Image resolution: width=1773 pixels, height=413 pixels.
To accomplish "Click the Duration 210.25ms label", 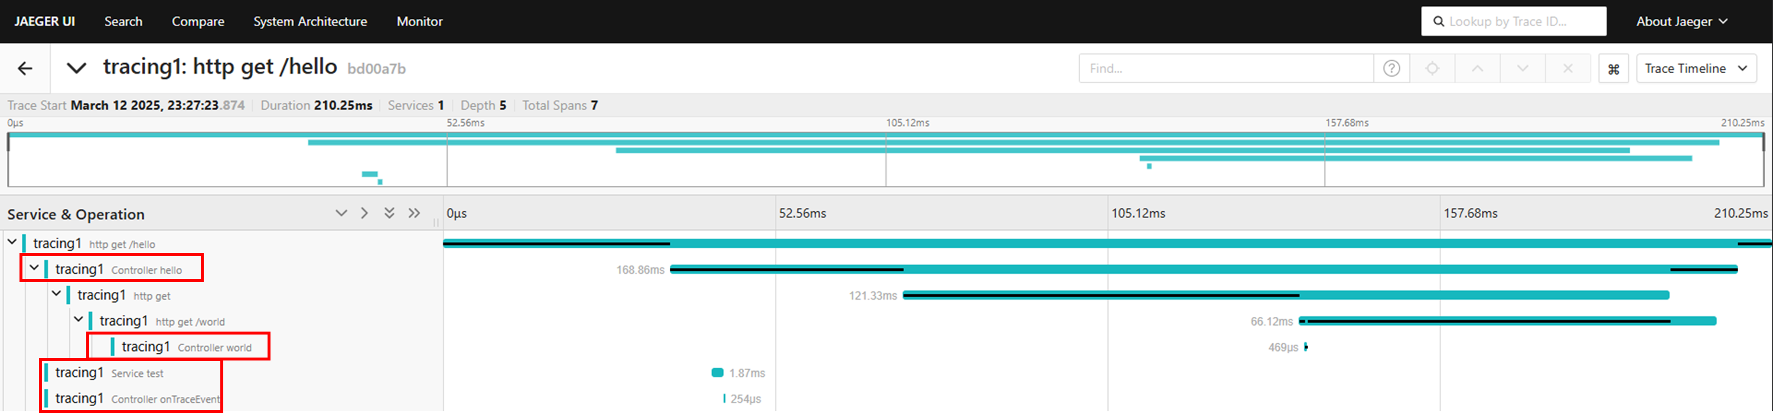I will point(316,105).
